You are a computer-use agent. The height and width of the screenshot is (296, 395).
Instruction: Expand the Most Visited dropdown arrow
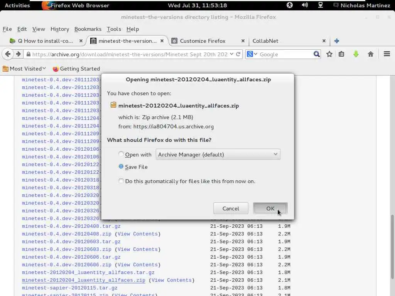44,69
